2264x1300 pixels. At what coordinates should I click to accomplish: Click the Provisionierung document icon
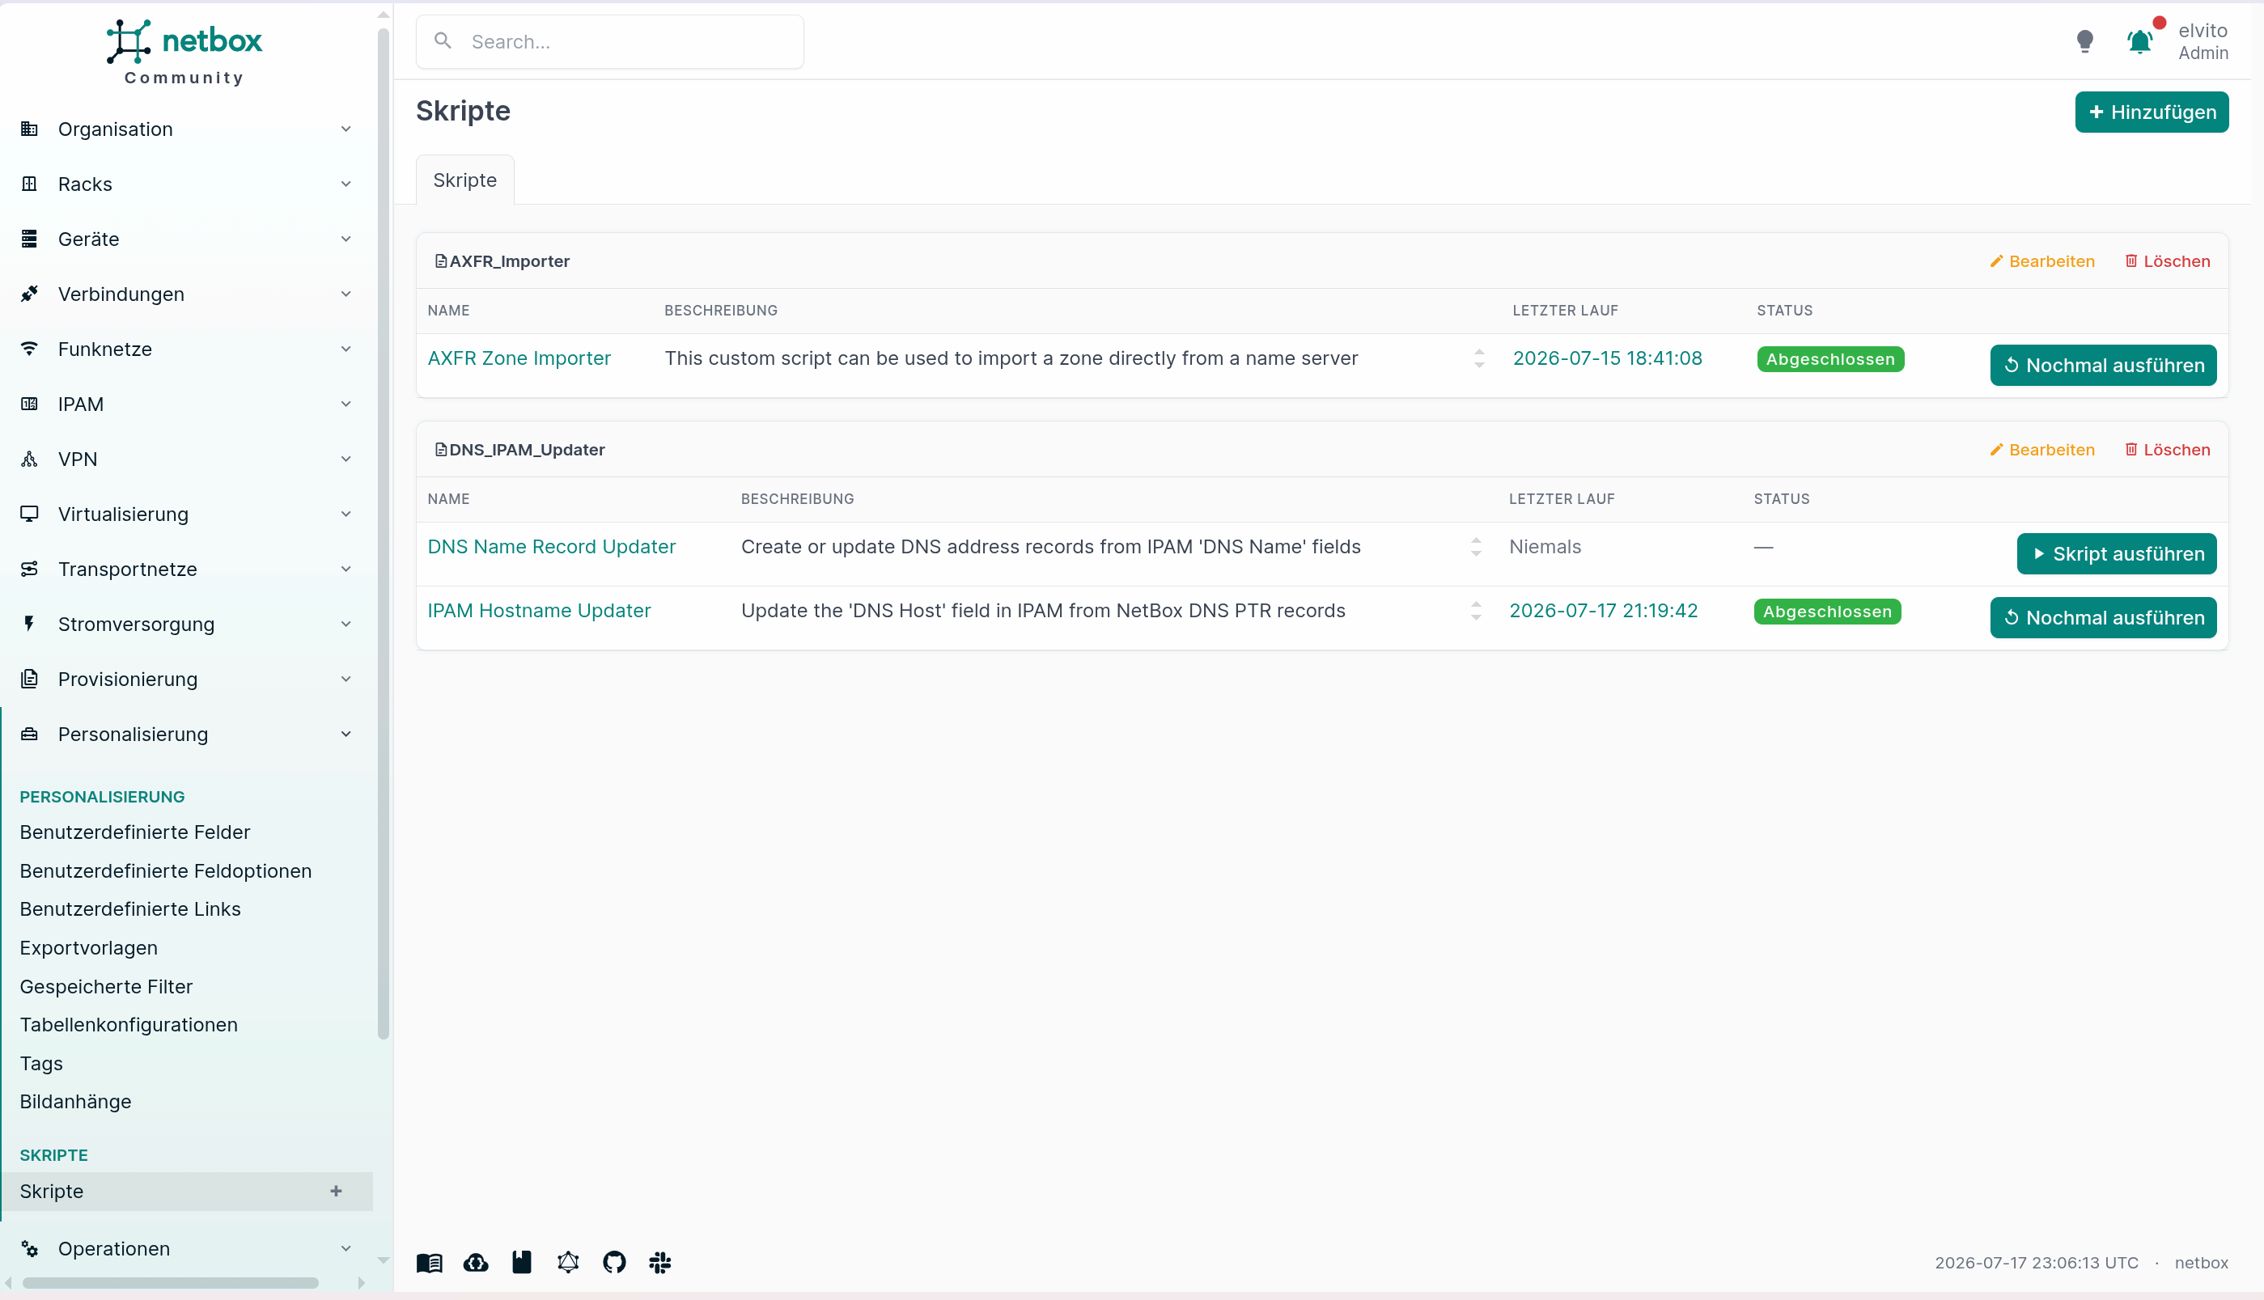click(x=29, y=680)
